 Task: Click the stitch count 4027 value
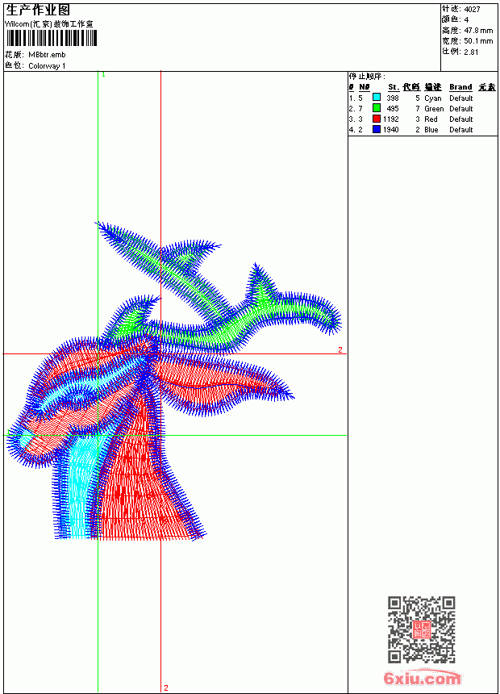click(472, 10)
